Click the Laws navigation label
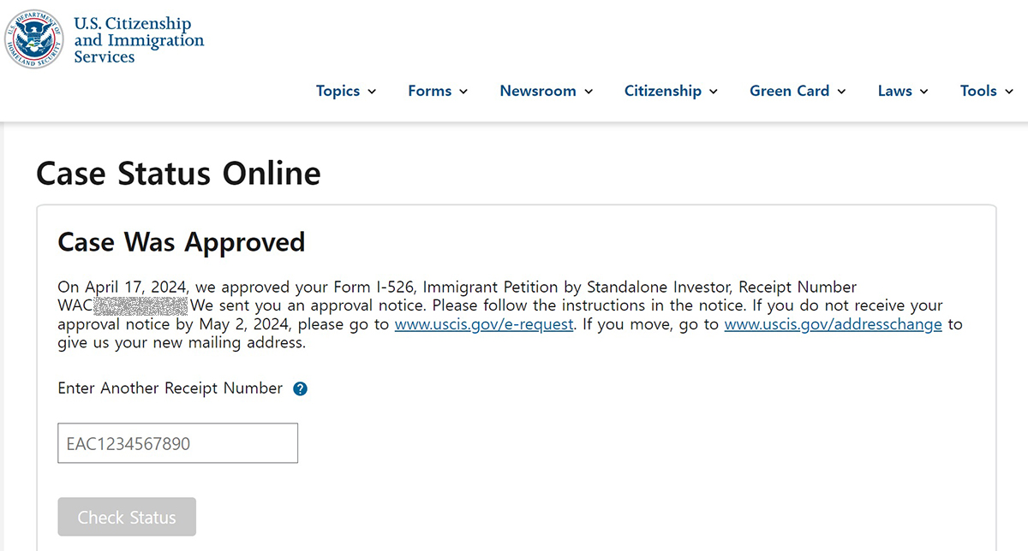The image size is (1028, 551). click(894, 91)
